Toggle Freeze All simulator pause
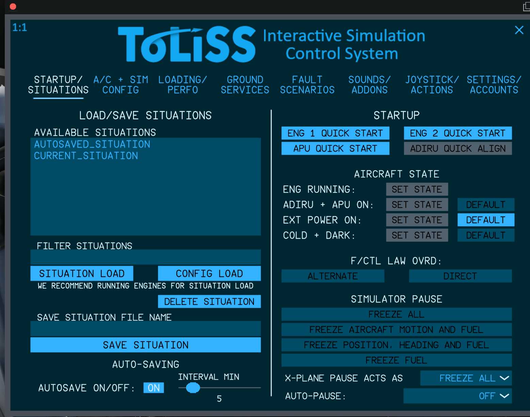The width and height of the screenshot is (530, 417). pos(397,314)
